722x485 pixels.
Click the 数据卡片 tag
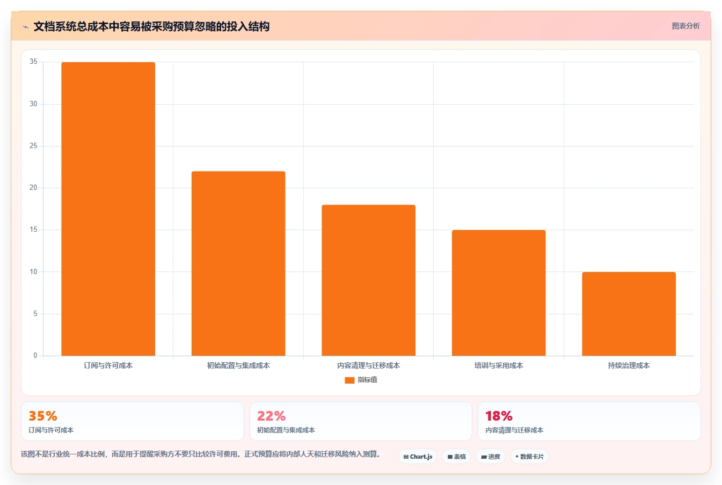pos(529,457)
